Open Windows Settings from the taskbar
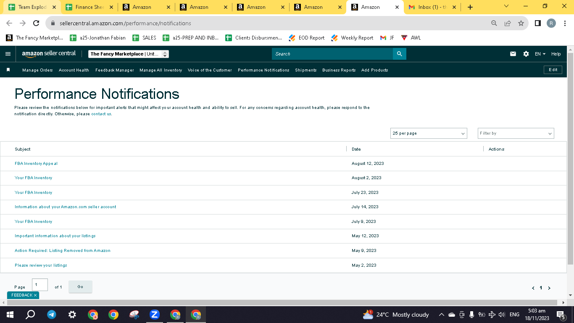The height and width of the screenshot is (323, 574). tap(72, 315)
